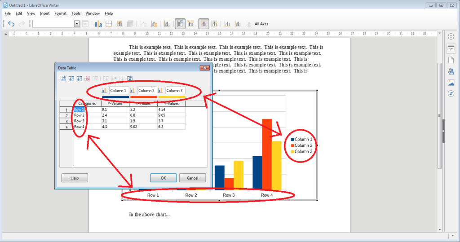Click the Categories column header
The width and height of the screenshot is (460, 242).
[87, 103]
